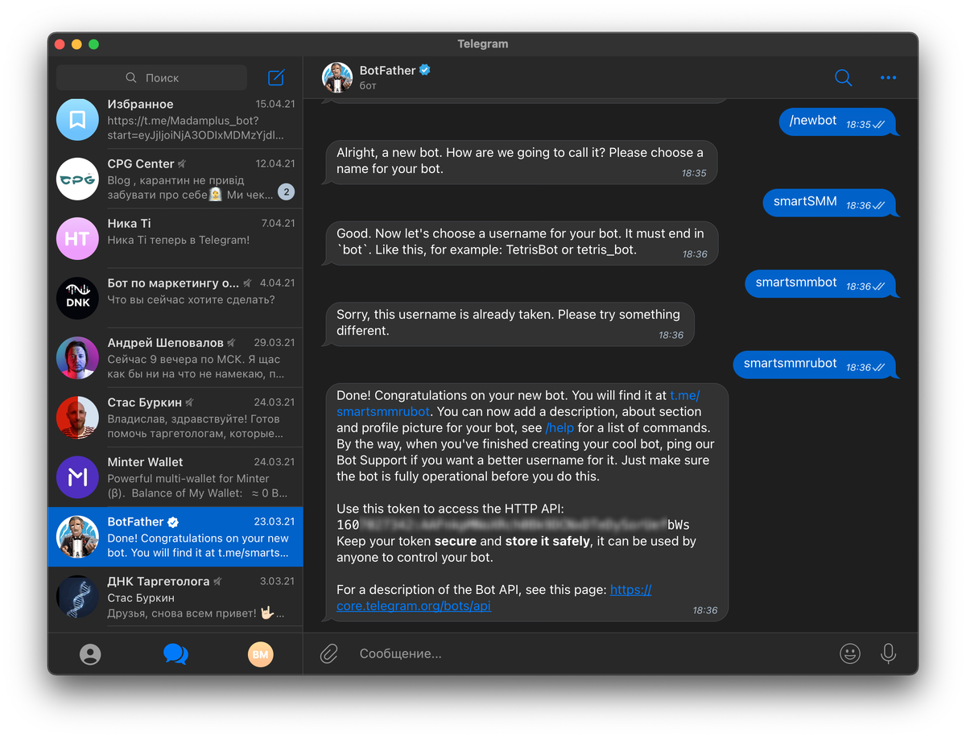966x738 pixels.
Task: Click the /newbot sent message
Action: pos(837,122)
